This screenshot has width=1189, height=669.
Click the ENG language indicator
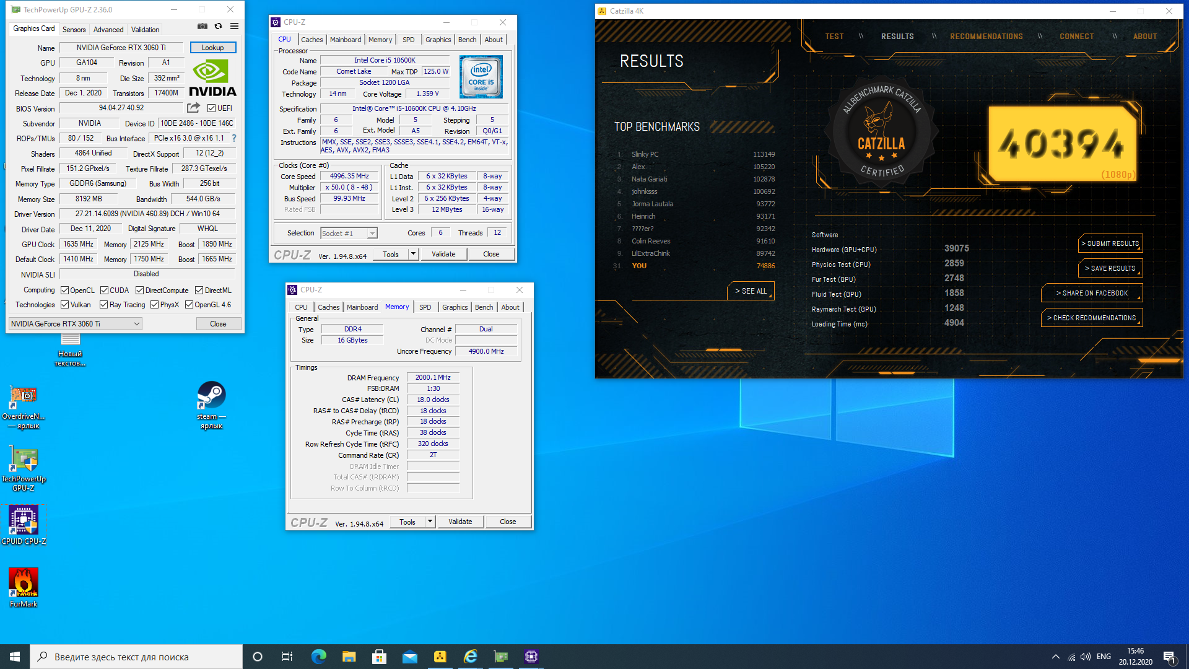point(1104,657)
